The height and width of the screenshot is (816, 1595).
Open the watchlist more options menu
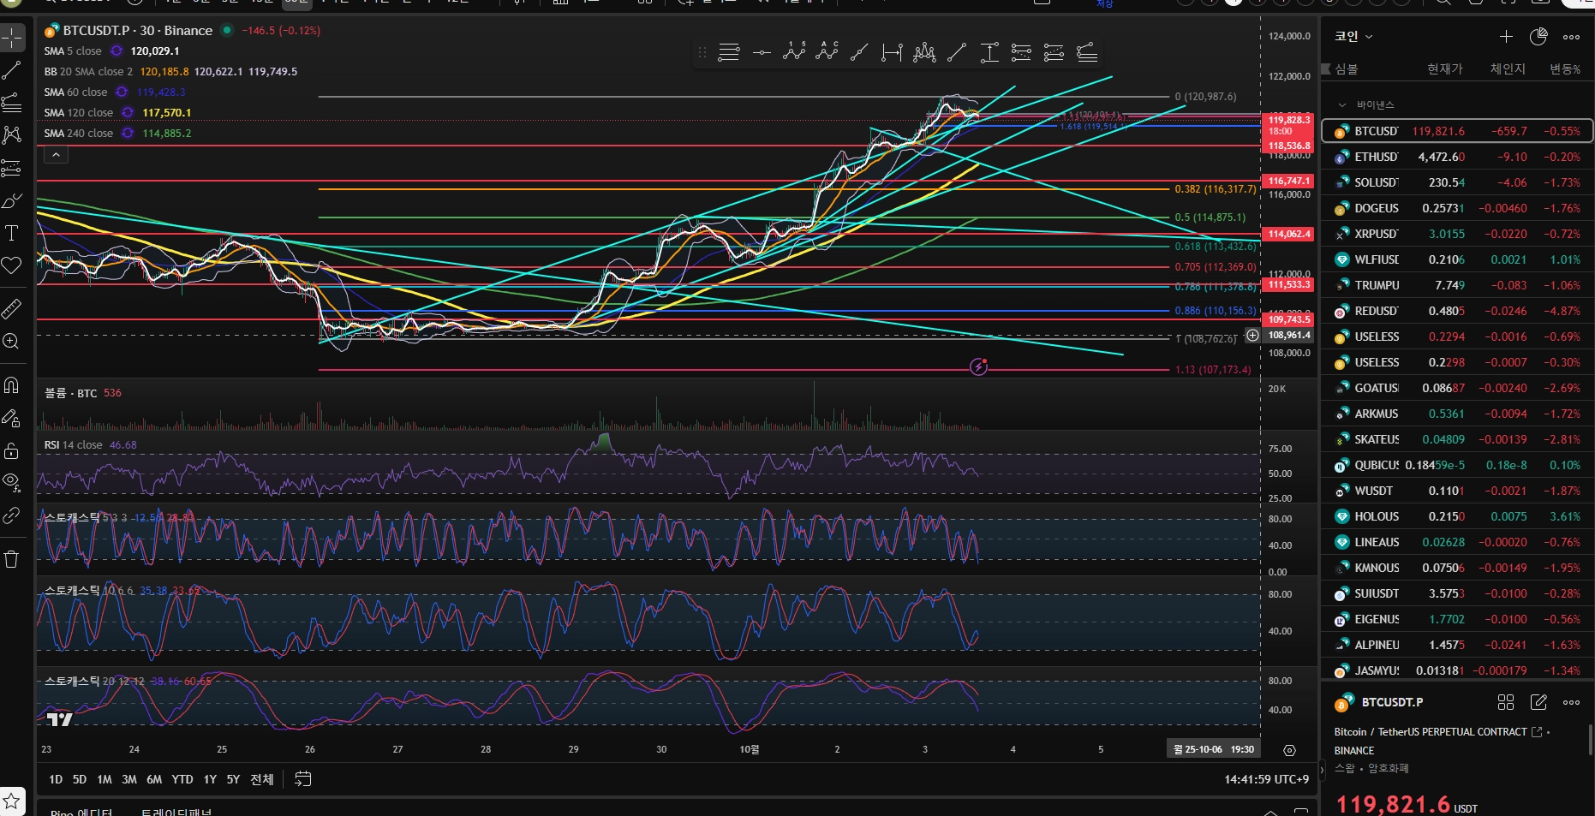(1571, 36)
